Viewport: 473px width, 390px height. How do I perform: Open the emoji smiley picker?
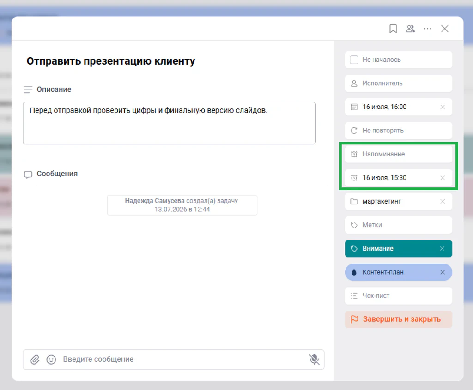tap(51, 359)
